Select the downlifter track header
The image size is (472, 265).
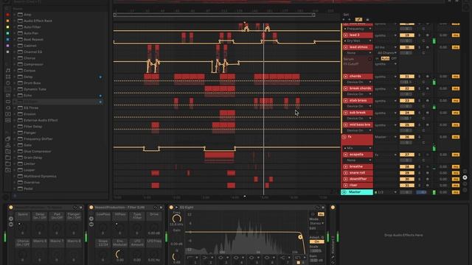tap(358, 179)
